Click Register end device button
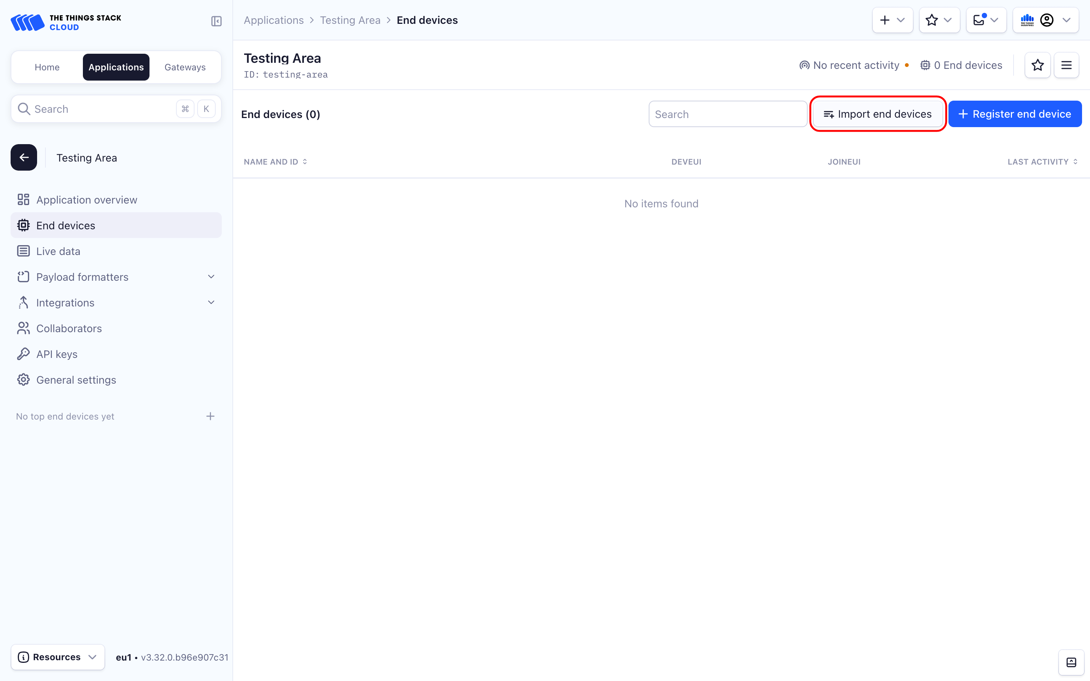Screen dimensions: 1090x681 1014,114
